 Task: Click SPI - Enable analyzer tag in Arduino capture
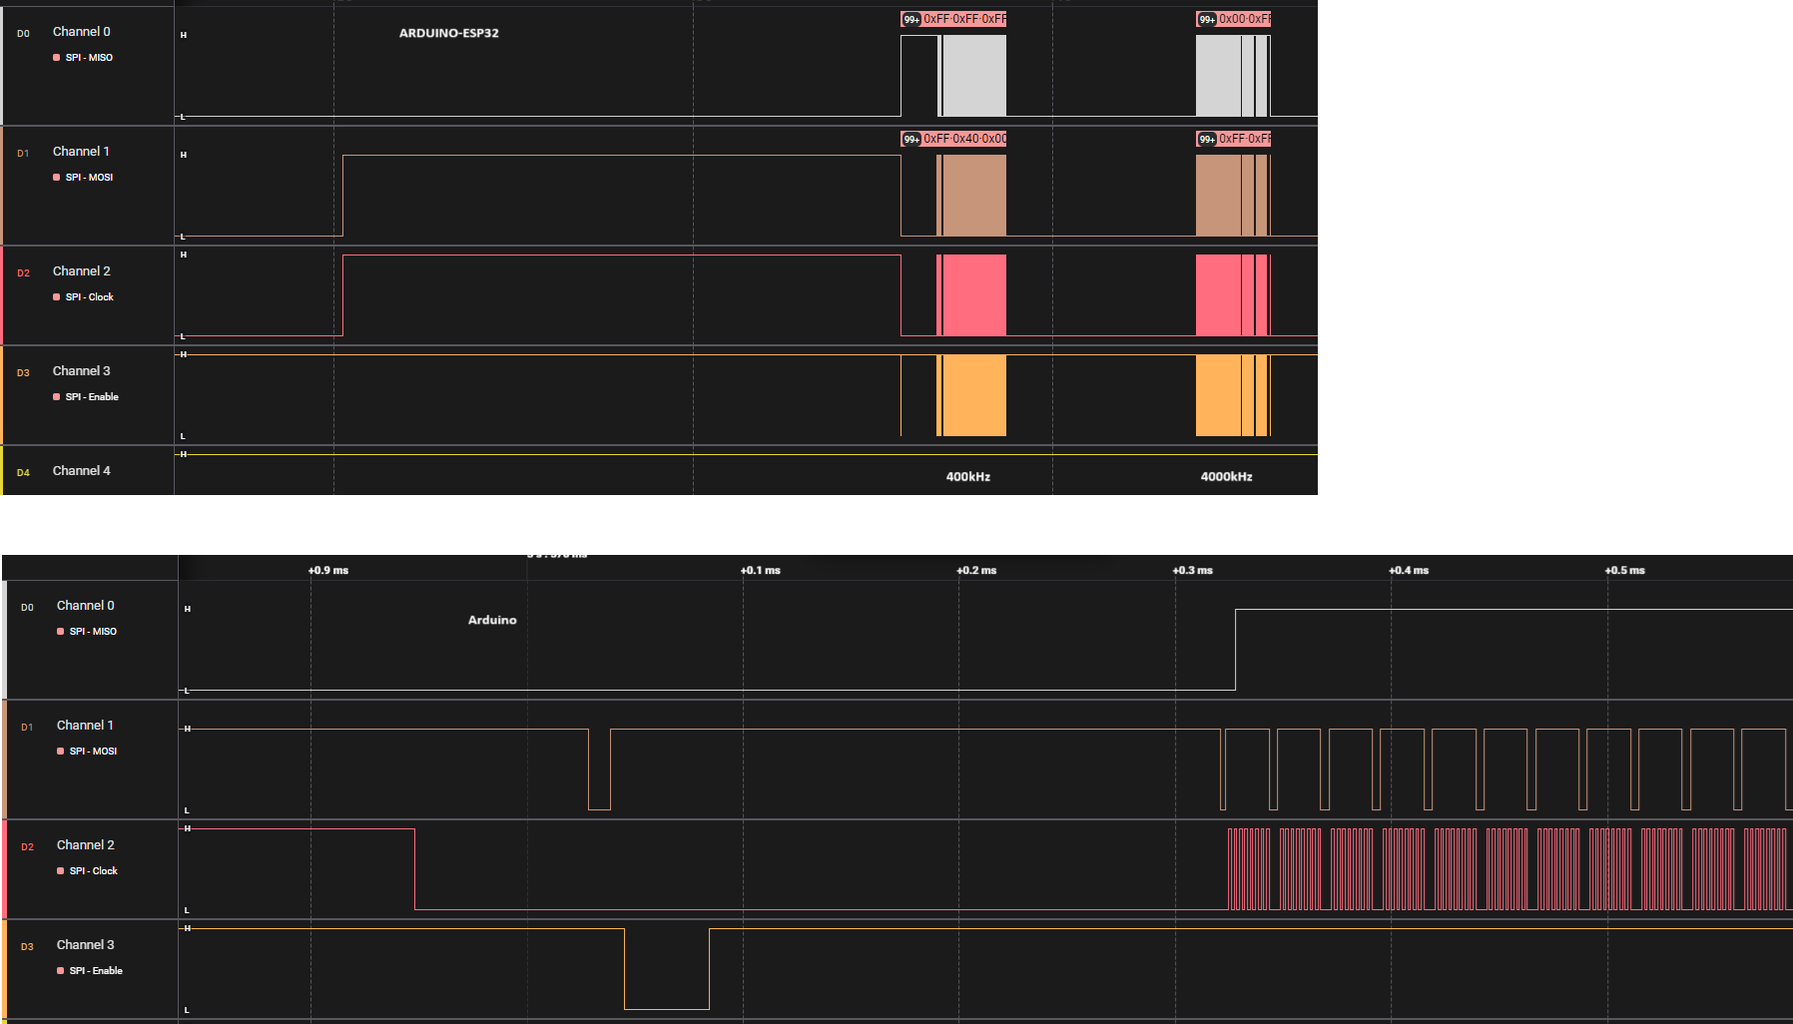(x=96, y=971)
